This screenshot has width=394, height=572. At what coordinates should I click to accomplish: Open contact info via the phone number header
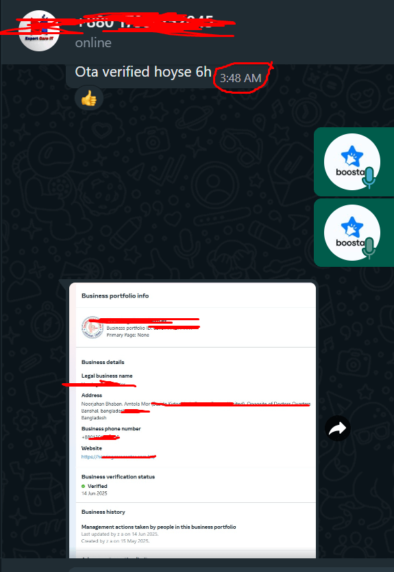145,22
